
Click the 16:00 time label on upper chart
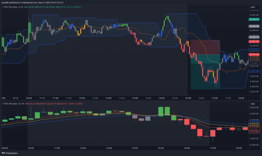(x=188, y=98)
